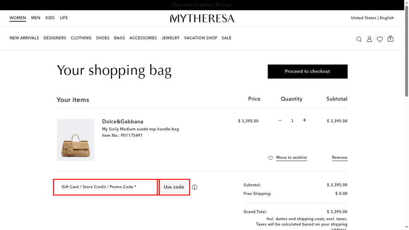Focus the Gift Card / Promo Code field
Image resolution: width=409 pixels, height=230 pixels.
point(107,187)
